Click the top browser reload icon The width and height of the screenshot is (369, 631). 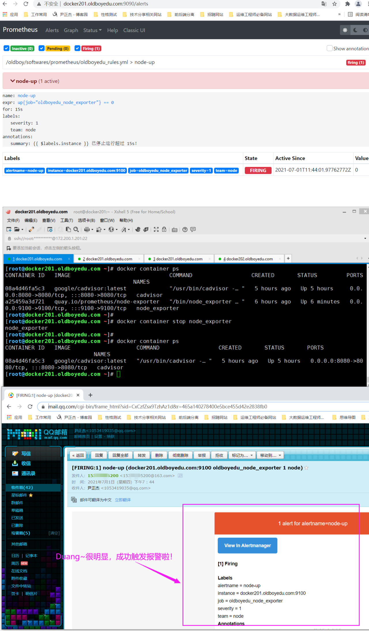click(26, 4)
